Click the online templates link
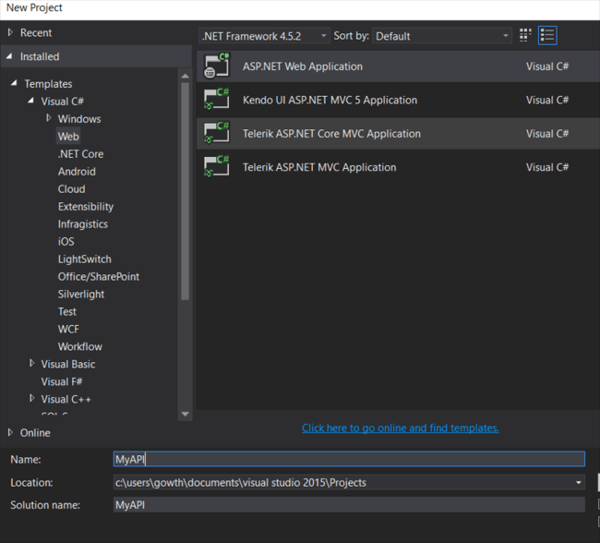 tap(401, 428)
